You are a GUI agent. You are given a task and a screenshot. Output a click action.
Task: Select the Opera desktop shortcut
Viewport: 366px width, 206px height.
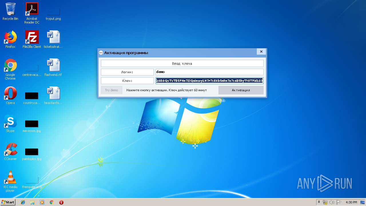tap(10, 96)
